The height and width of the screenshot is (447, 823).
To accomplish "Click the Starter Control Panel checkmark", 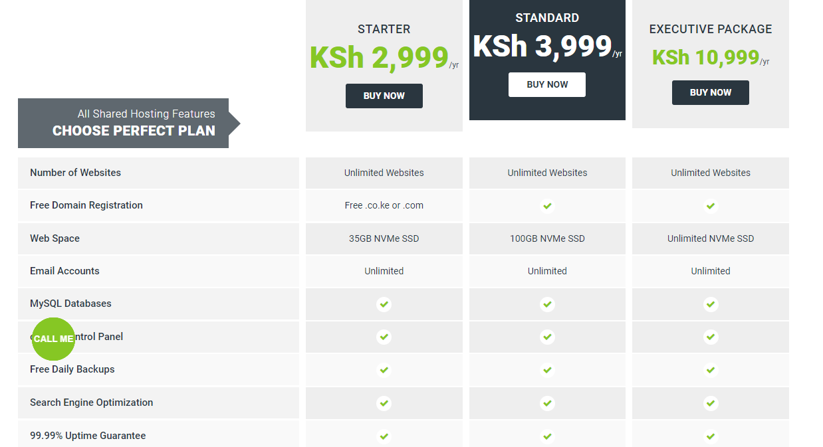I will point(384,337).
